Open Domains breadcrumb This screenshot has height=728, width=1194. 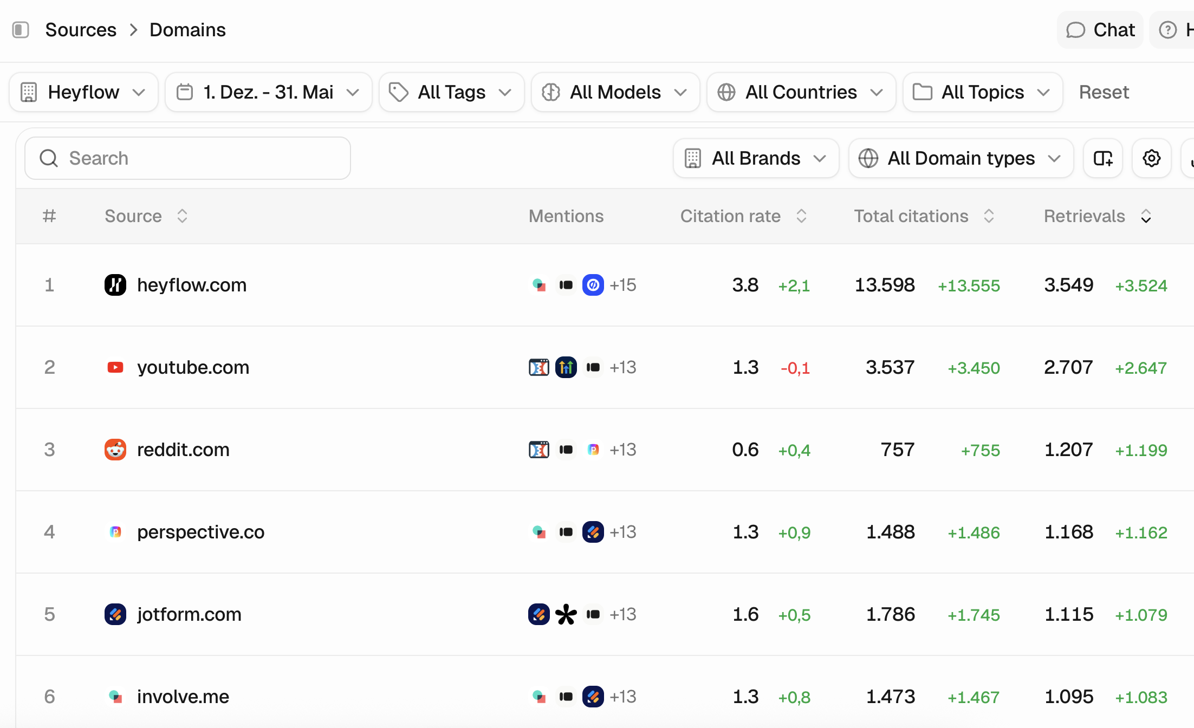[x=187, y=30]
